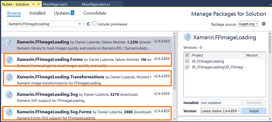Screen dimensions: 272x122
Task: Click the package list vertical scrollbar
Action: [x=174, y=76]
